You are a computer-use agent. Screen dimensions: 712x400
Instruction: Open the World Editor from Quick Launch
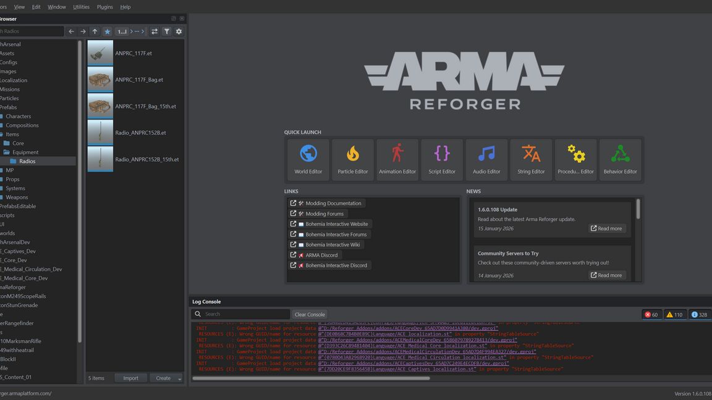pos(308,159)
